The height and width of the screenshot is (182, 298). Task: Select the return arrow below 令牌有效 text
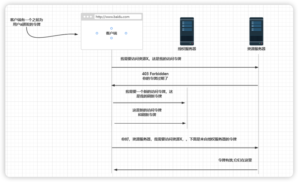(186, 170)
